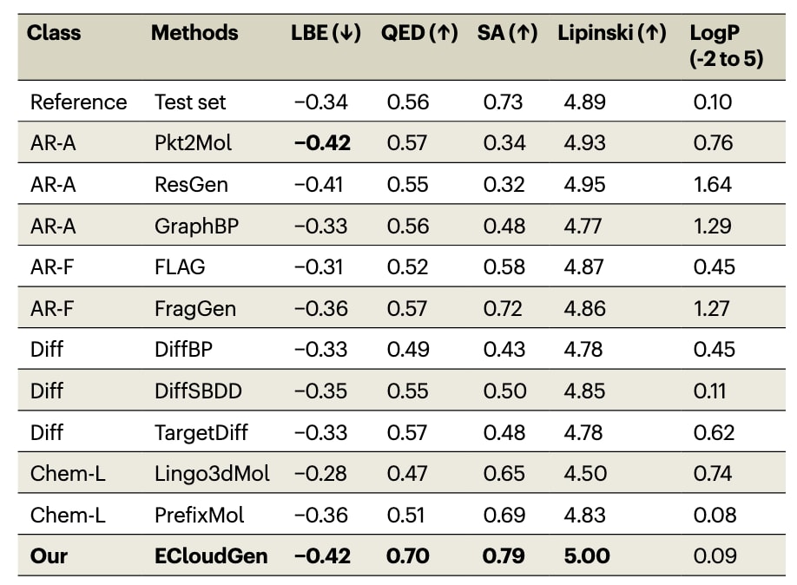This screenshot has height=585, width=797.
Task: Select the LogP column header
Action: 726,46
